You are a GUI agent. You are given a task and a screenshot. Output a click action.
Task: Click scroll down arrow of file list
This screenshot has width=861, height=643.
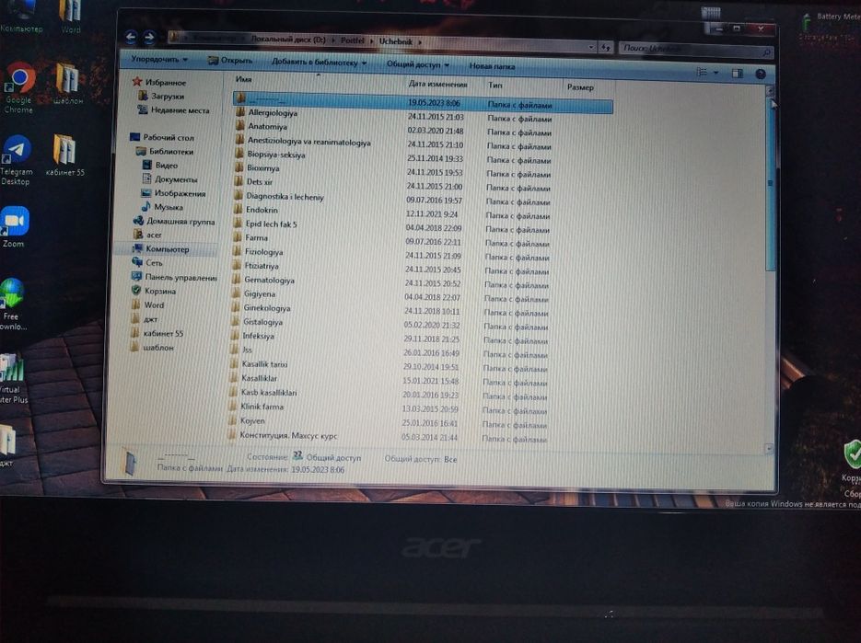click(x=769, y=448)
